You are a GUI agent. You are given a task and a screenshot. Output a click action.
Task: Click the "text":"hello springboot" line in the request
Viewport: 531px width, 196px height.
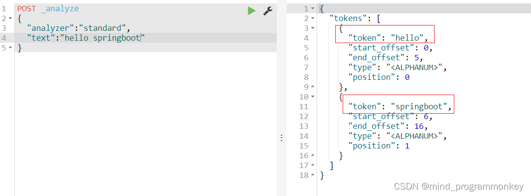[x=86, y=38]
